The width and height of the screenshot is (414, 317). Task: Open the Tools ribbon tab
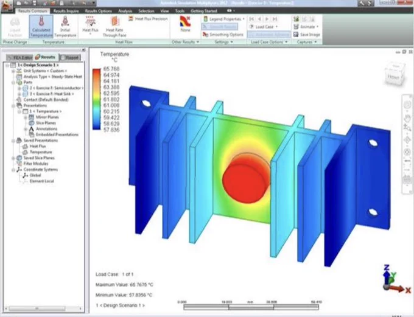pos(180,11)
